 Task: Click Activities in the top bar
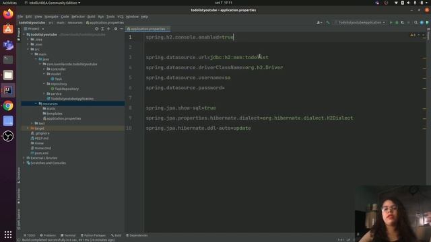coord(9,3)
